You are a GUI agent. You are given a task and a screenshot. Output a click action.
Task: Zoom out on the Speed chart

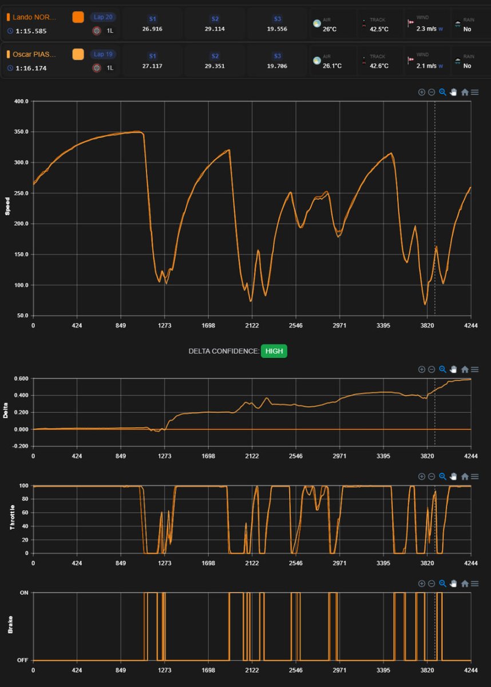coord(431,92)
